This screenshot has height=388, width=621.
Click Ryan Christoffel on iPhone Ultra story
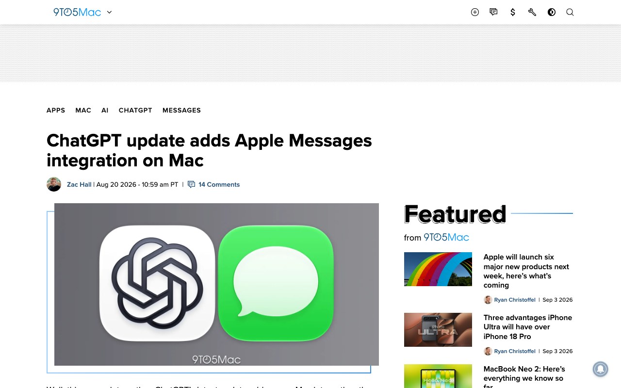515,351
